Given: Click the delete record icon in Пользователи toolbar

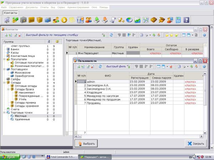Looking at the screenshot, I should tap(92, 66).
